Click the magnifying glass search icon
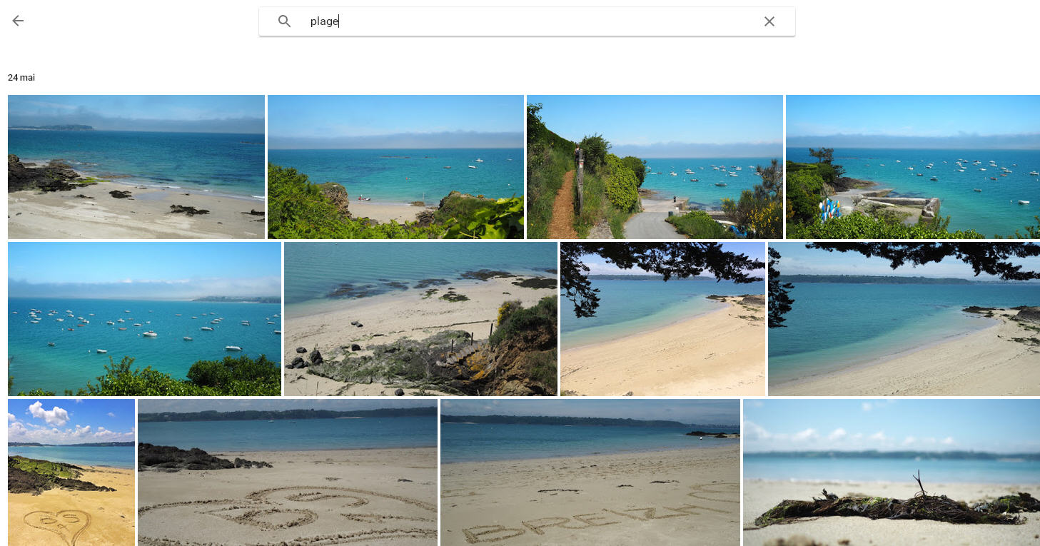This screenshot has width=1040, height=546. (284, 21)
